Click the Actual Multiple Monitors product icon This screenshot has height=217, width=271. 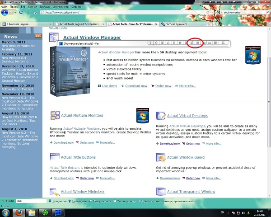[55, 115]
